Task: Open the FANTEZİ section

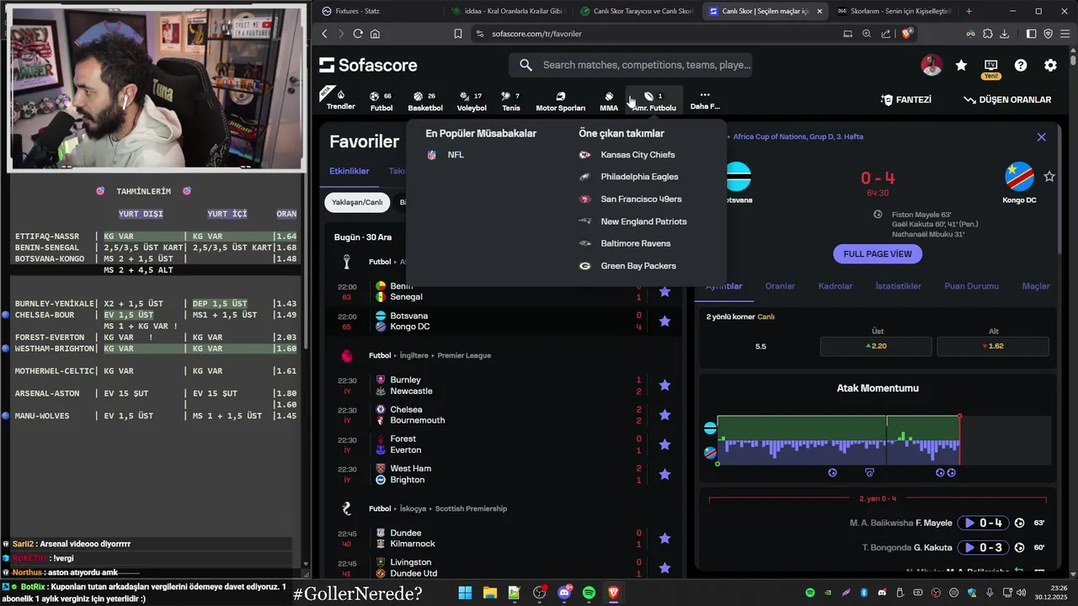Action: [906, 99]
